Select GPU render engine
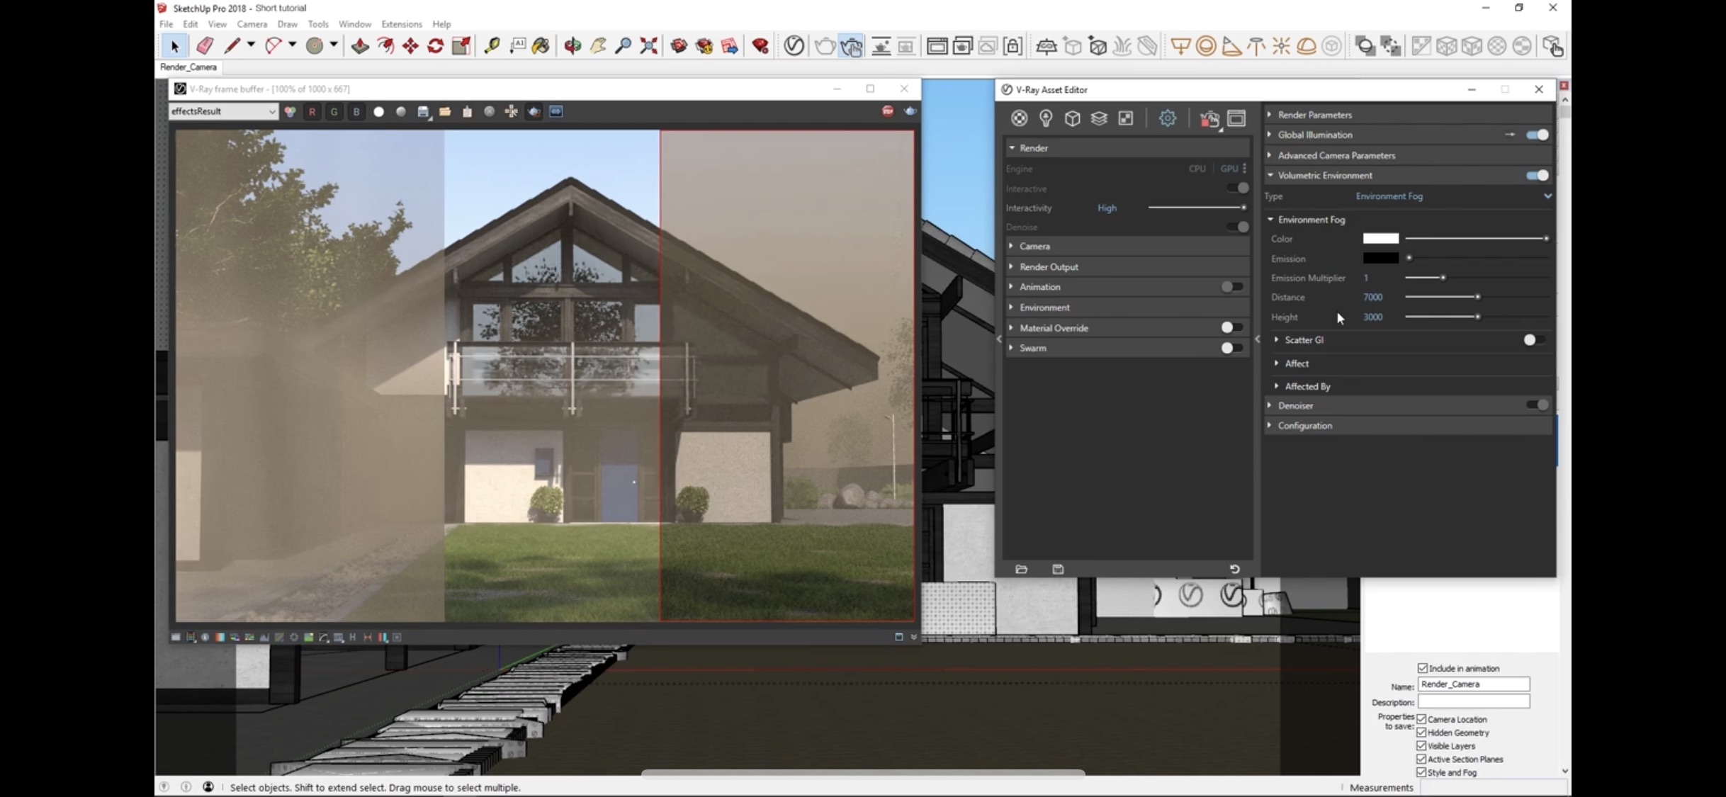 pos(1229,169)
